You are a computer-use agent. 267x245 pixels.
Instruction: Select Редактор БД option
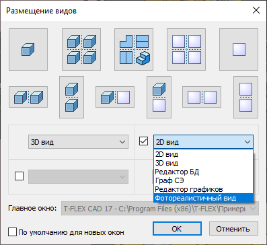pos(203,172)
